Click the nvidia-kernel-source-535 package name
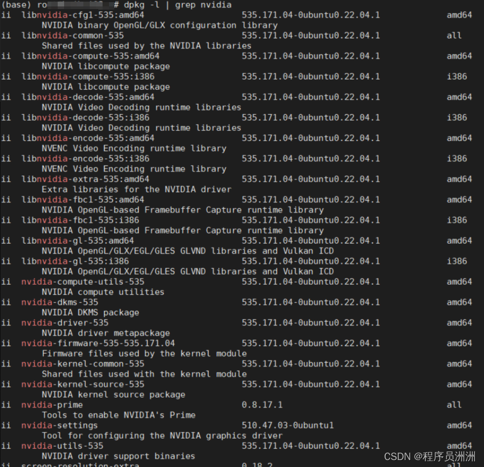484x467 pixels. click(x=83, y=384)
